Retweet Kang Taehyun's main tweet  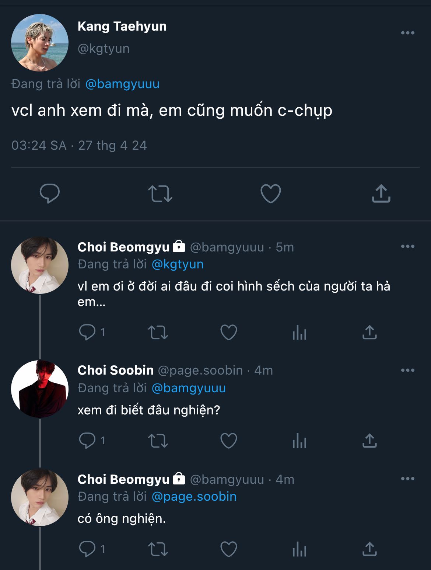pyautogui.click(x=160, y=194)
